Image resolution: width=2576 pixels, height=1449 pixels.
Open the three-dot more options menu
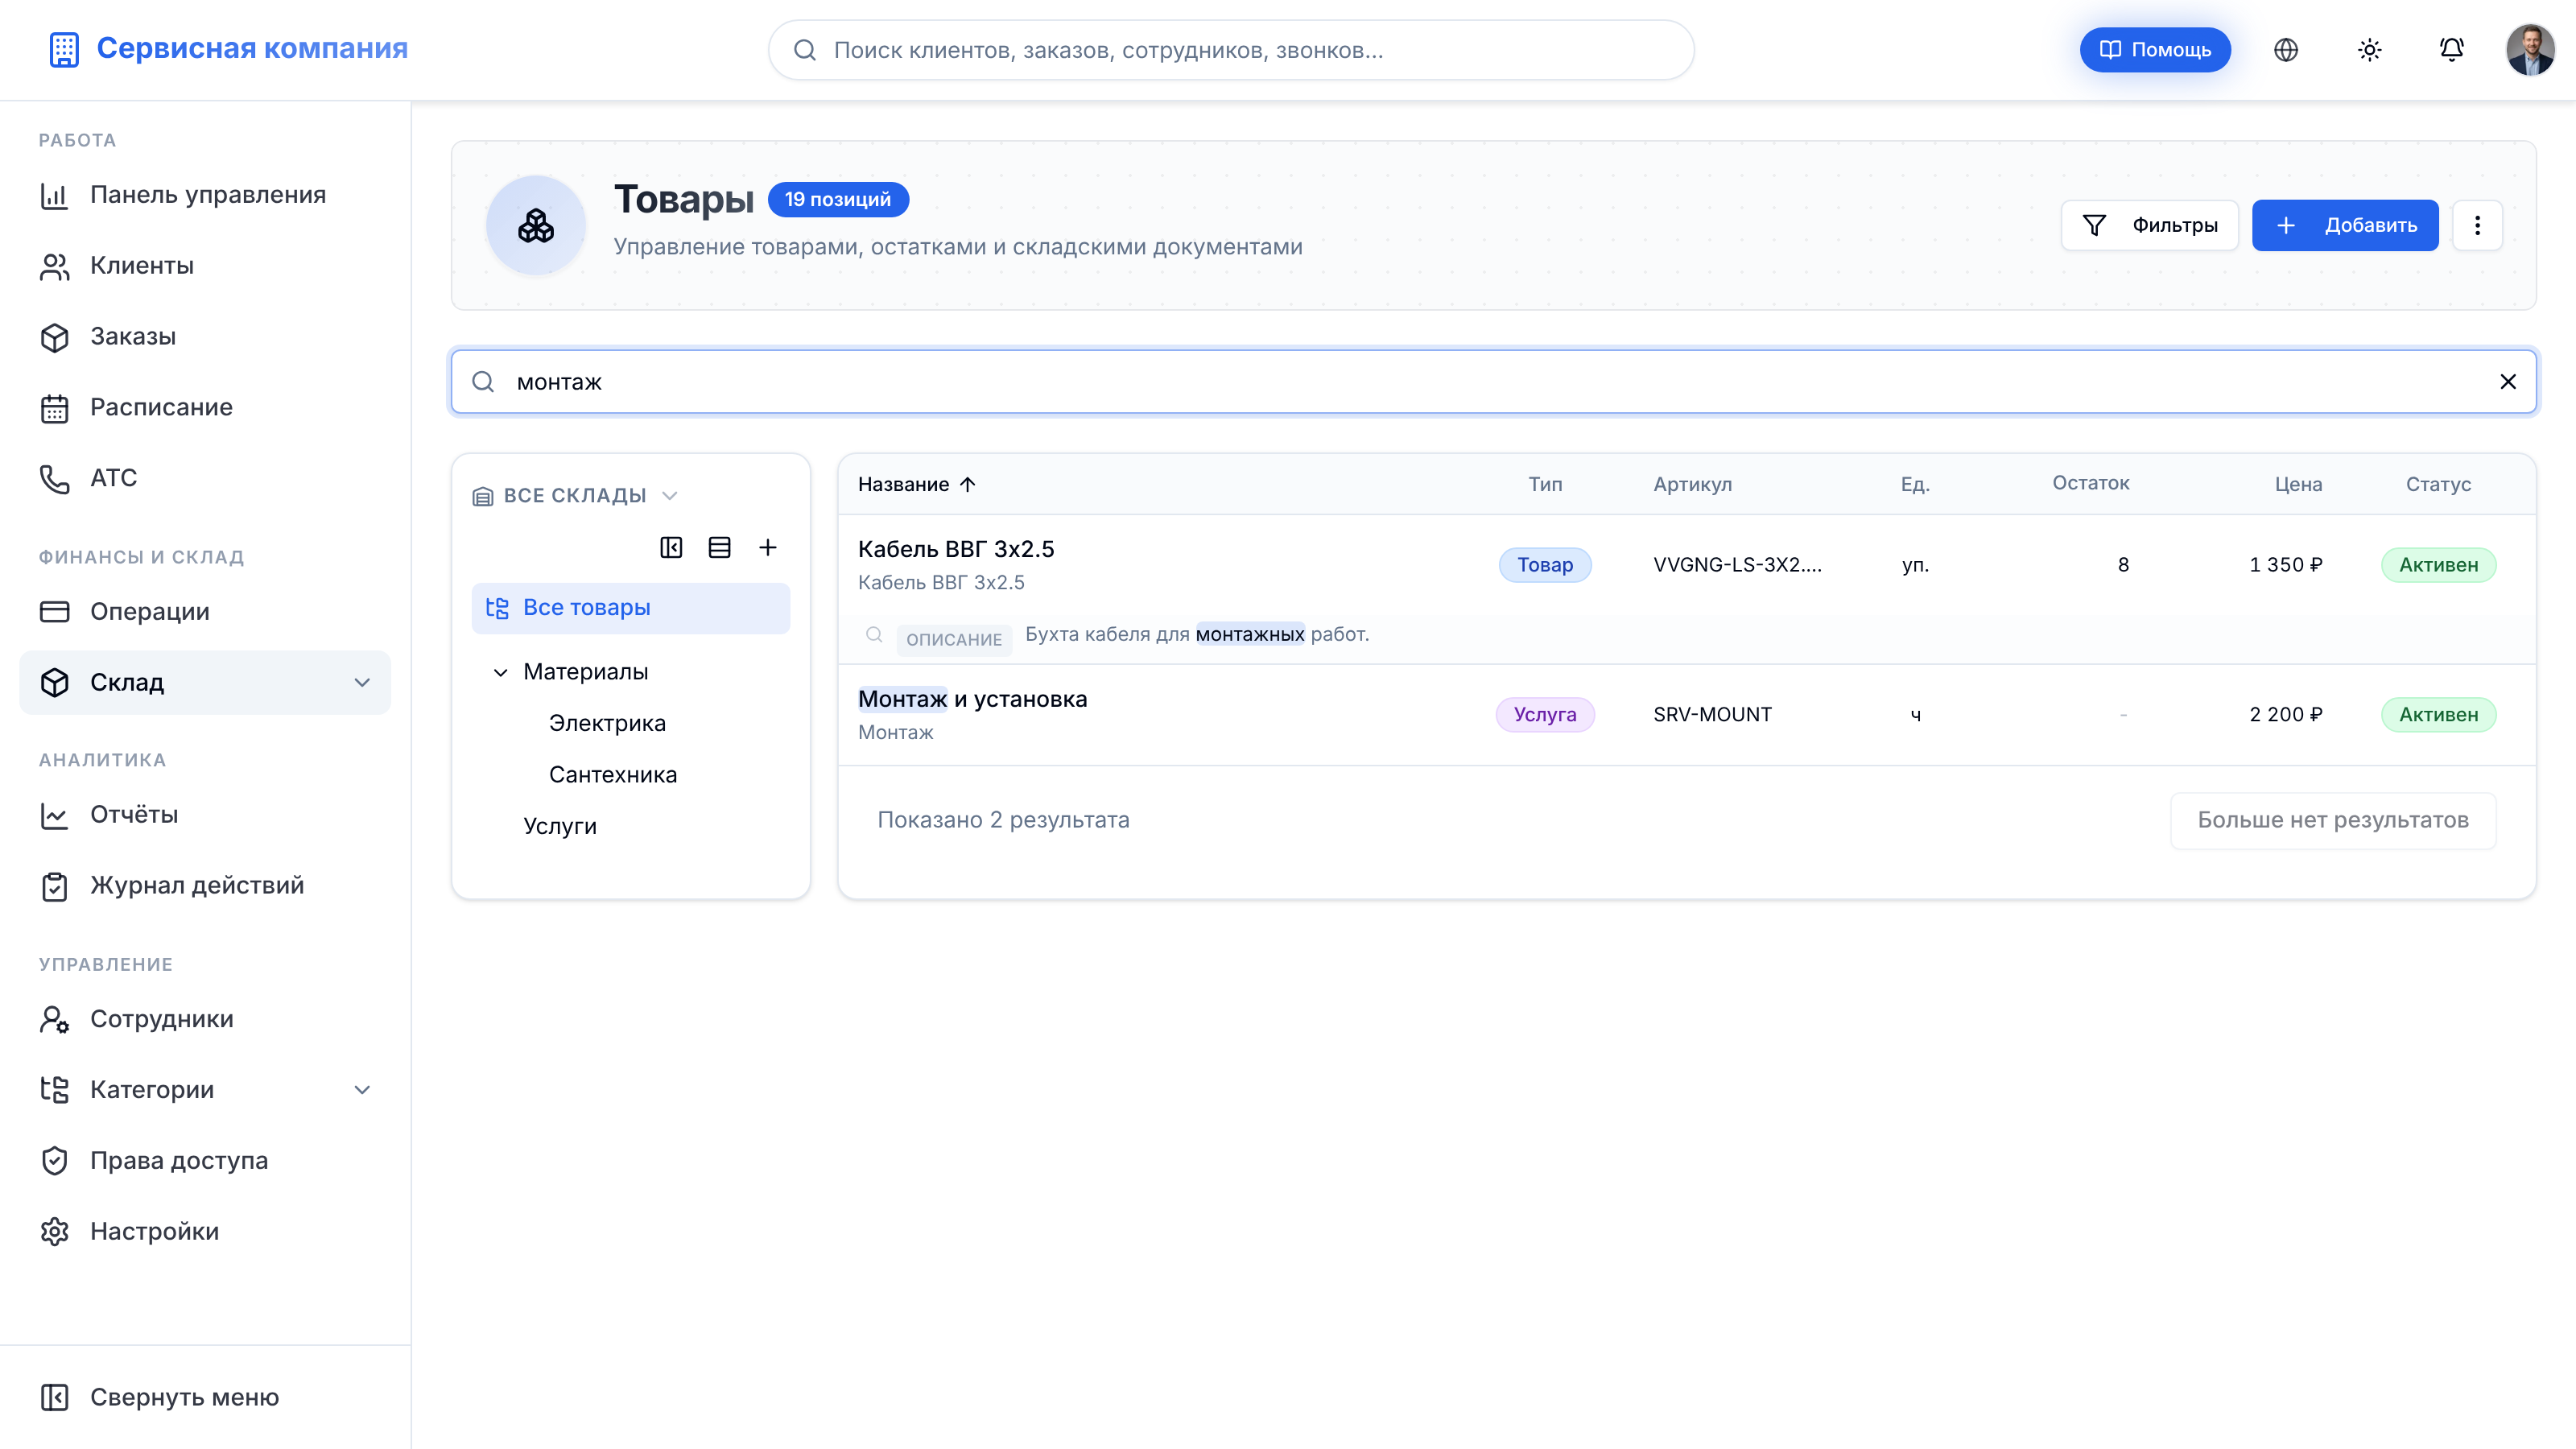click(x=2477, y=225)
